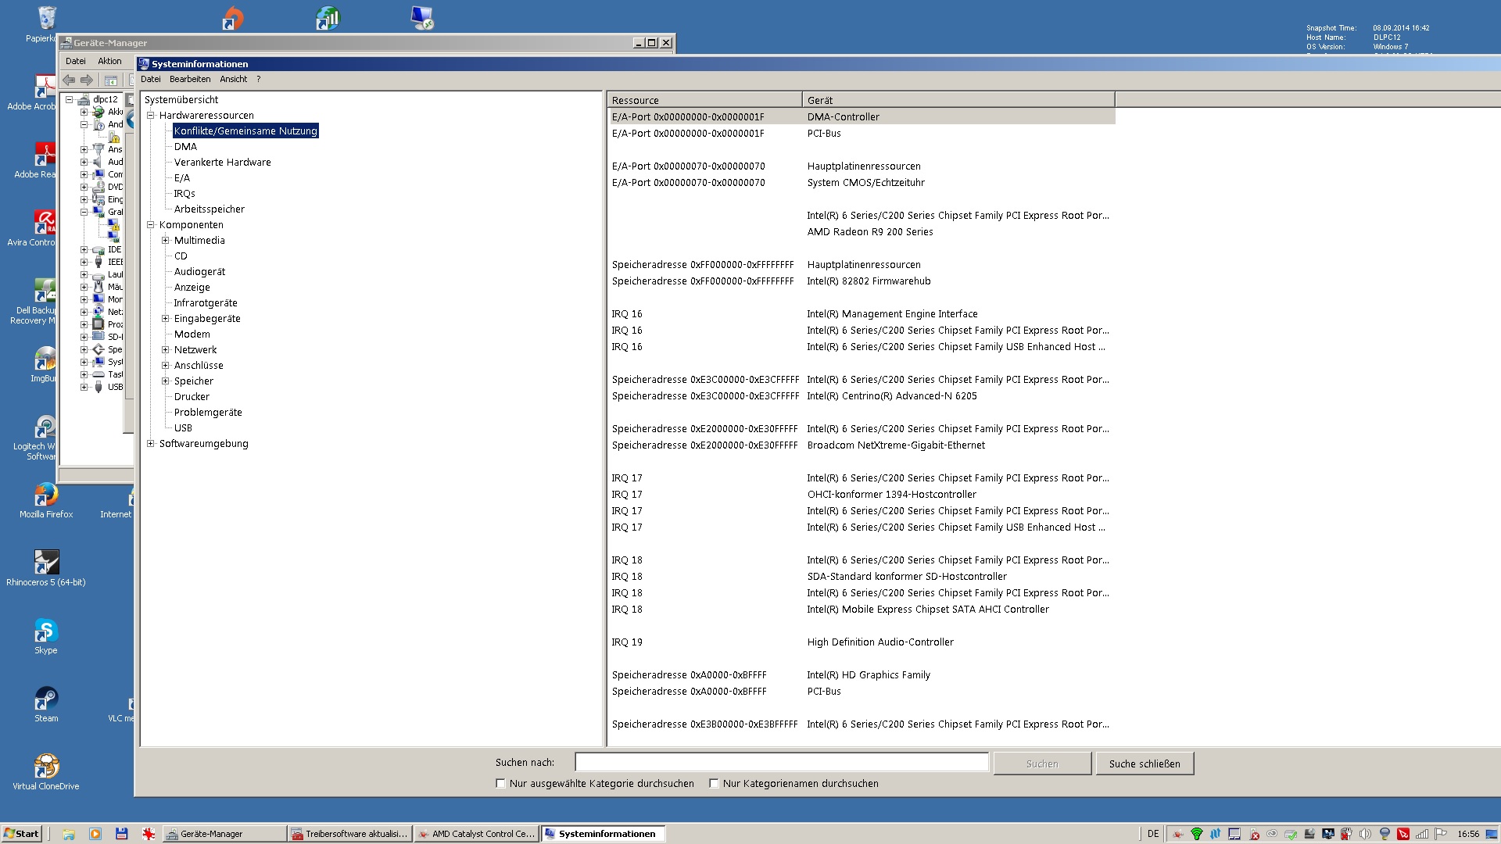Image resolution: width=1501 pixels, height=844 pixels.
Task: Open Bearbeiten menu in Systeminformationen
Action: 190,79
